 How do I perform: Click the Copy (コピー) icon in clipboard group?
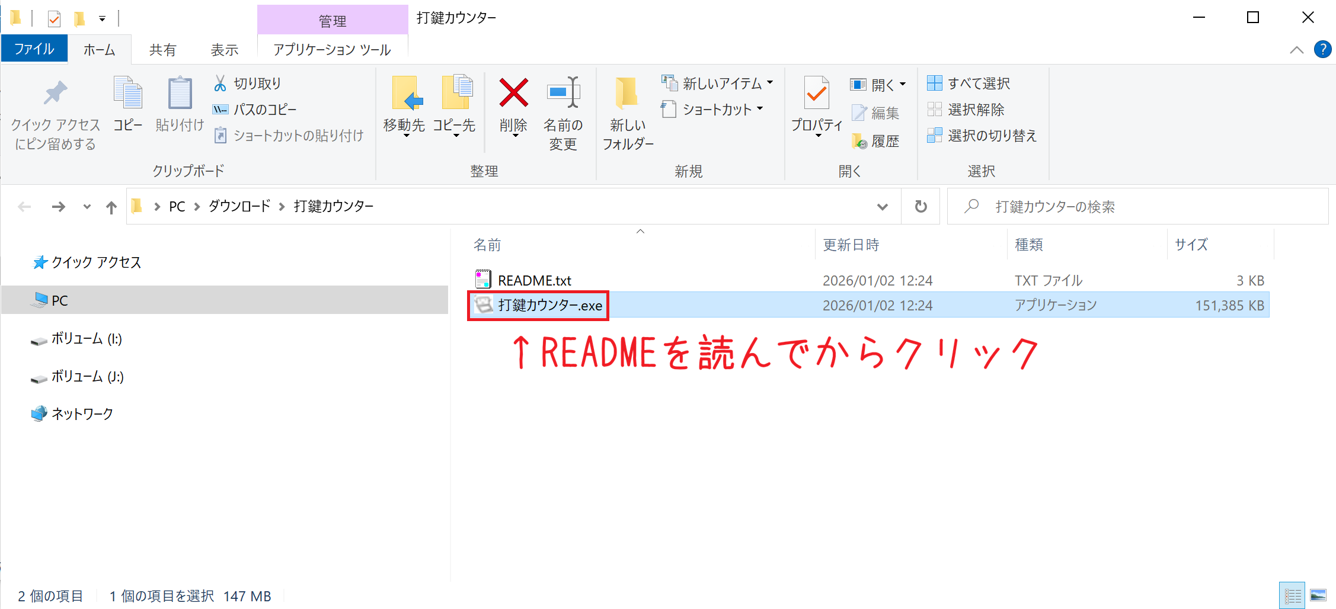128,93
